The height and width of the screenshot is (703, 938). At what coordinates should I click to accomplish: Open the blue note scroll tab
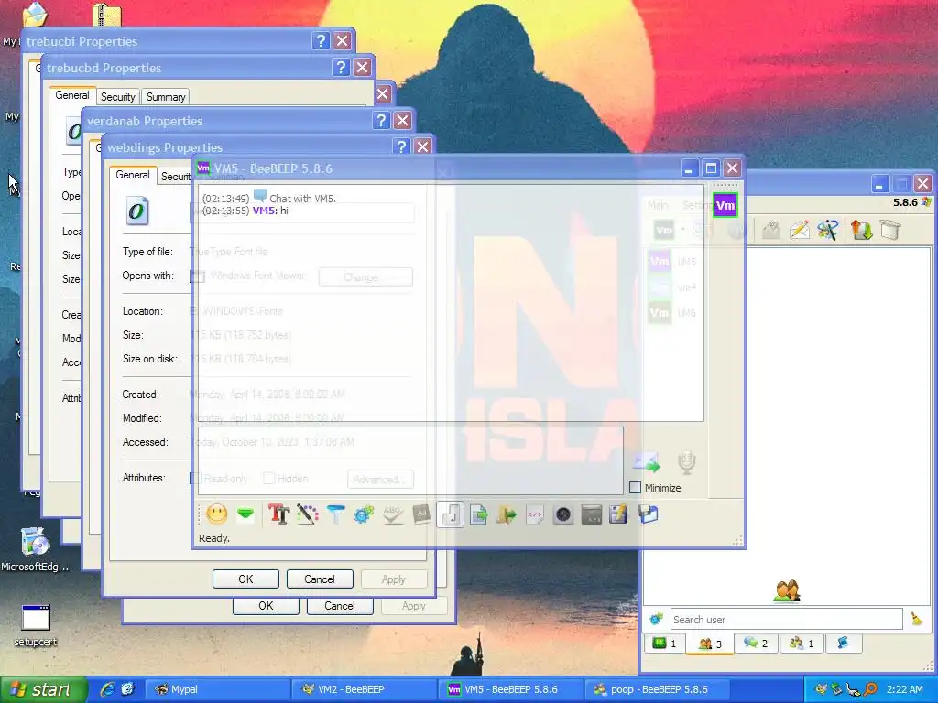coord(844,644)
